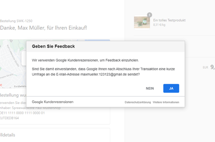215x142 pixels.
Task: Open the Weitere Informationen link
Action: point(166,102)
